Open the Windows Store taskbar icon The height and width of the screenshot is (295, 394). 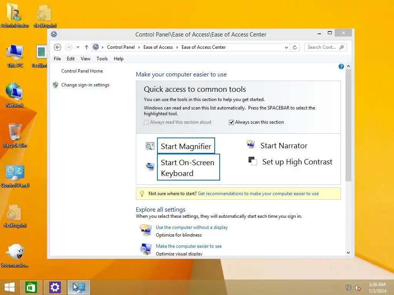click(31, 287)
